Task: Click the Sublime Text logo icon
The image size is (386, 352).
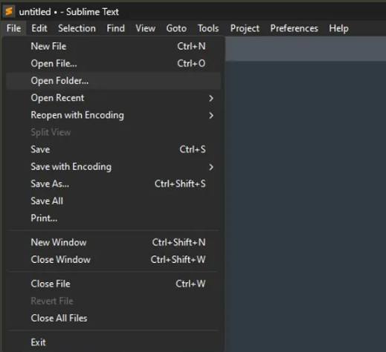Action: coord(9,11)
